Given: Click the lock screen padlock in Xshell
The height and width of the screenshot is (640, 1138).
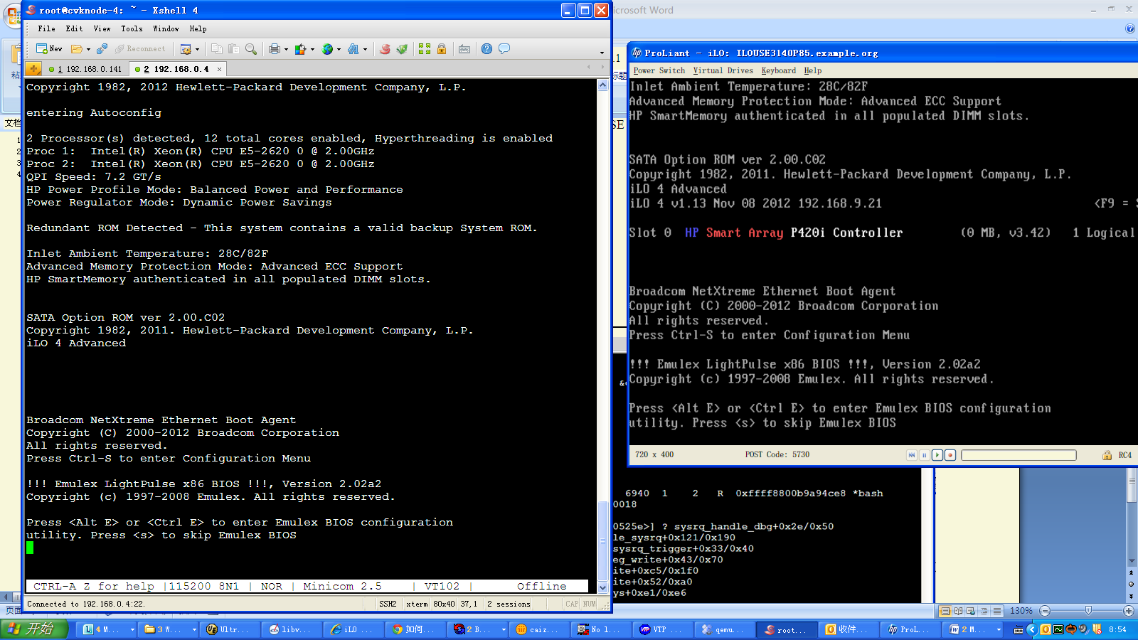Looking at the screenshot, I should [x=442, y=49].
